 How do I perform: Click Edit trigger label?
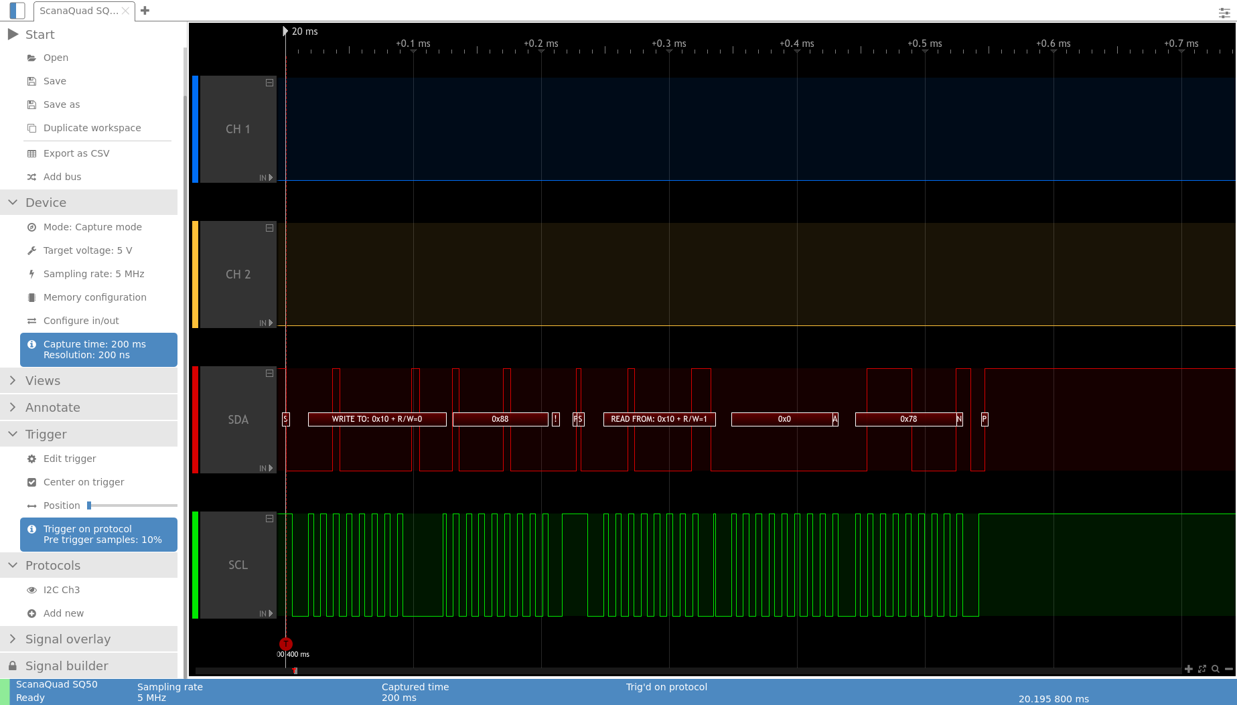coord(70,459)
